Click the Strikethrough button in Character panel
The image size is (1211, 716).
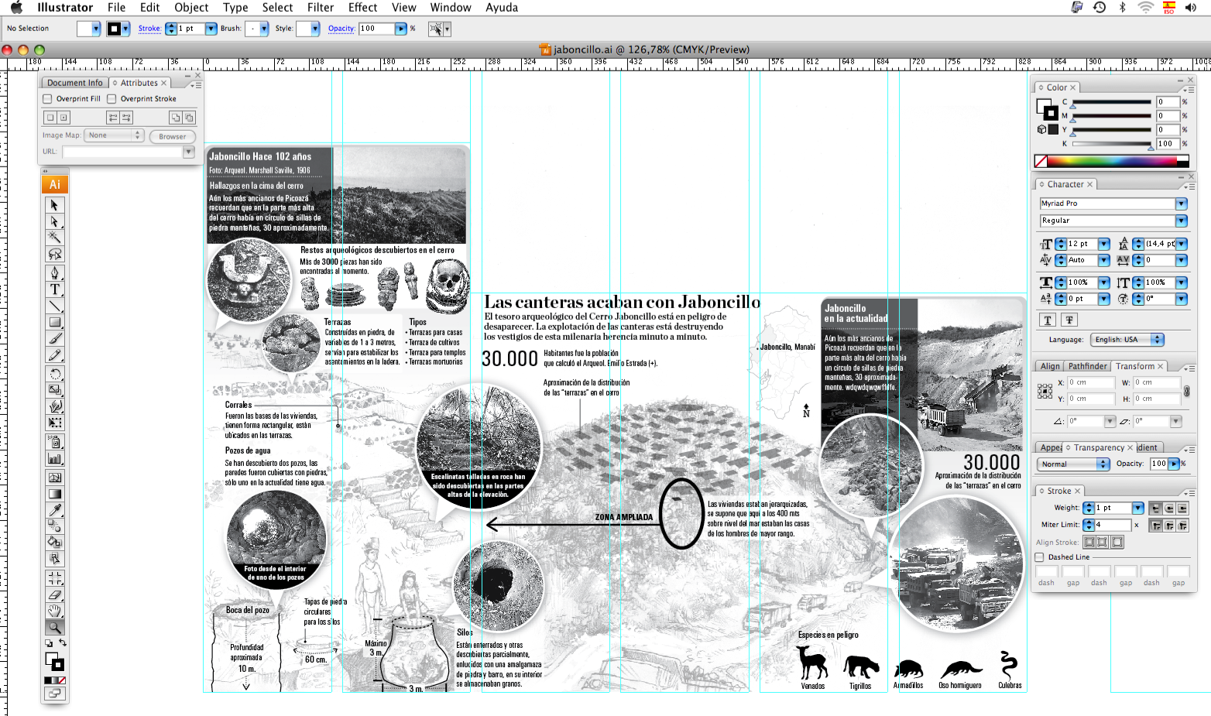coord(1069,320)
